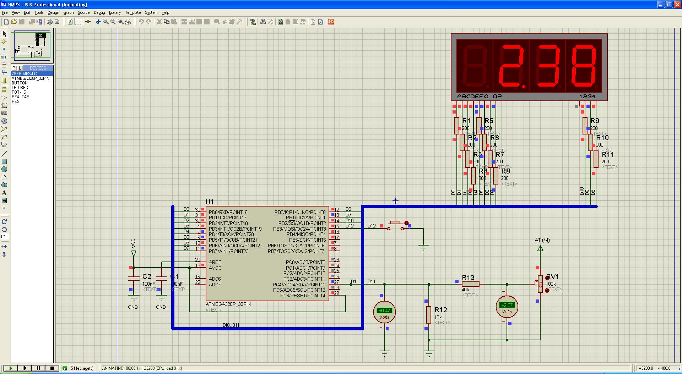The image size is (682, 374).
Task: Click the Zoom In magnifier icon
Action: (x=105, y=22)
